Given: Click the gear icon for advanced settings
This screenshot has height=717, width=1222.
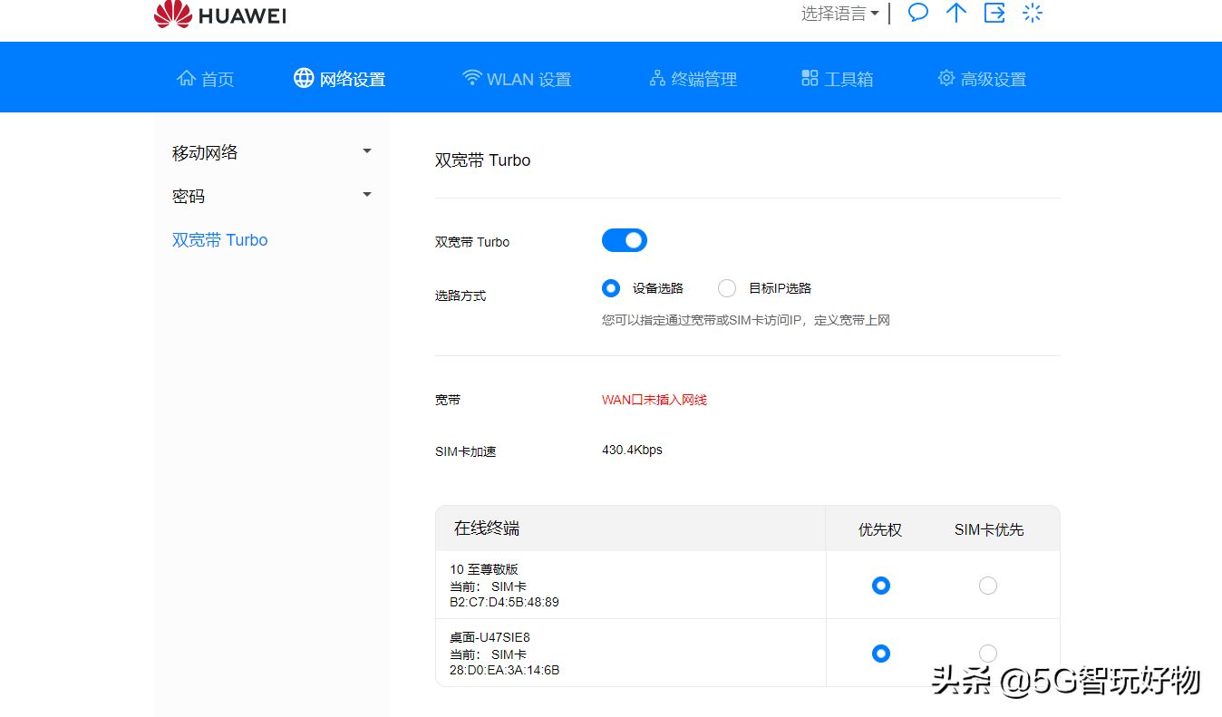Looking at the screenshot, I should tap(946, 78).
